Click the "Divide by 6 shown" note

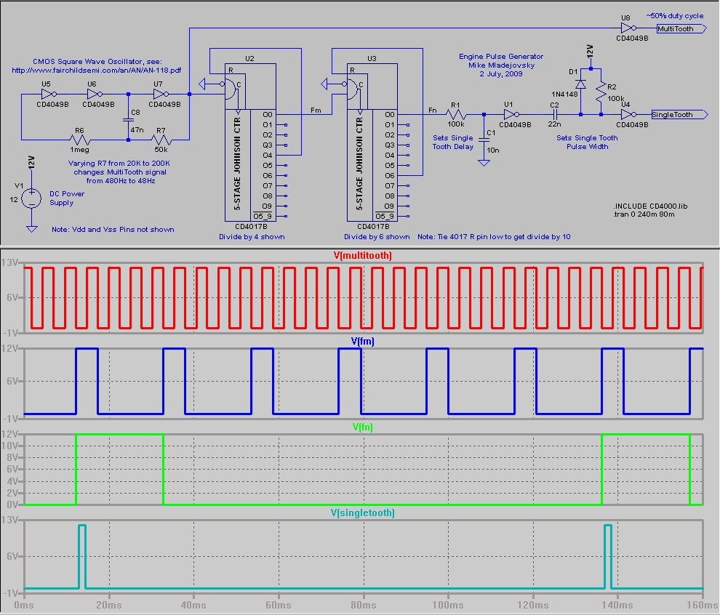[377, 237]
